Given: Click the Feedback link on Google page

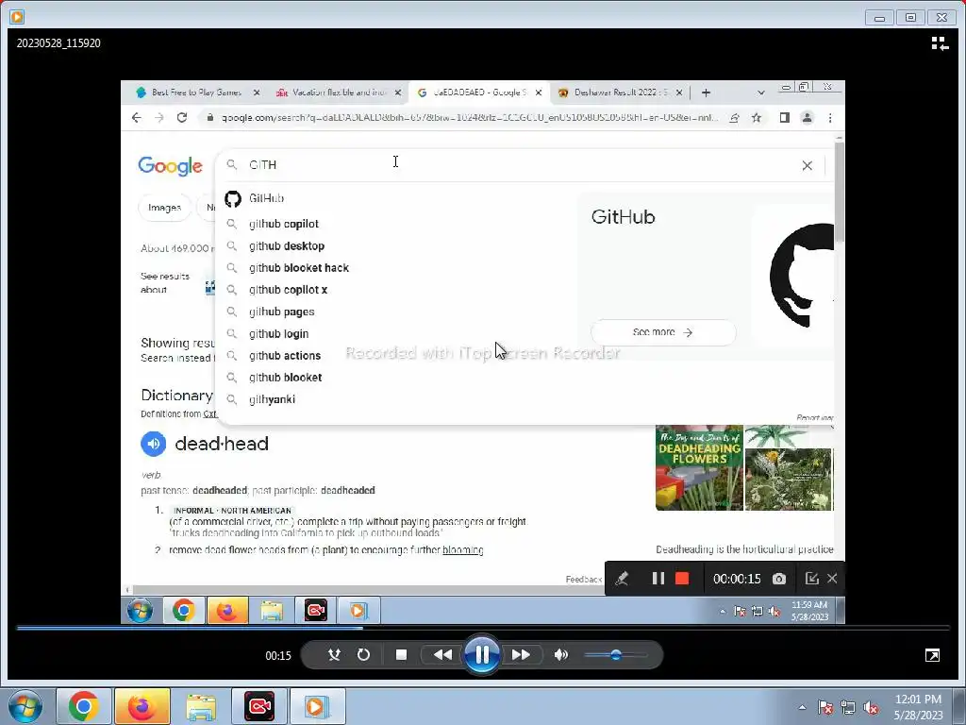Looking at the screenshot, I should tap(583, 580).
